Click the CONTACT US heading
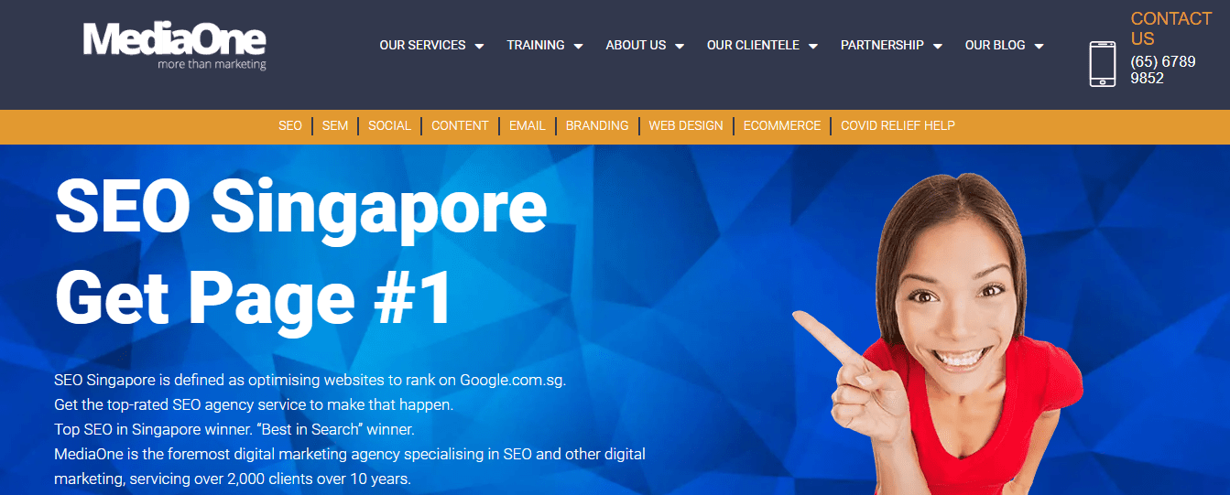This screenshot has height=495, width=1230. click(1170, 28)
